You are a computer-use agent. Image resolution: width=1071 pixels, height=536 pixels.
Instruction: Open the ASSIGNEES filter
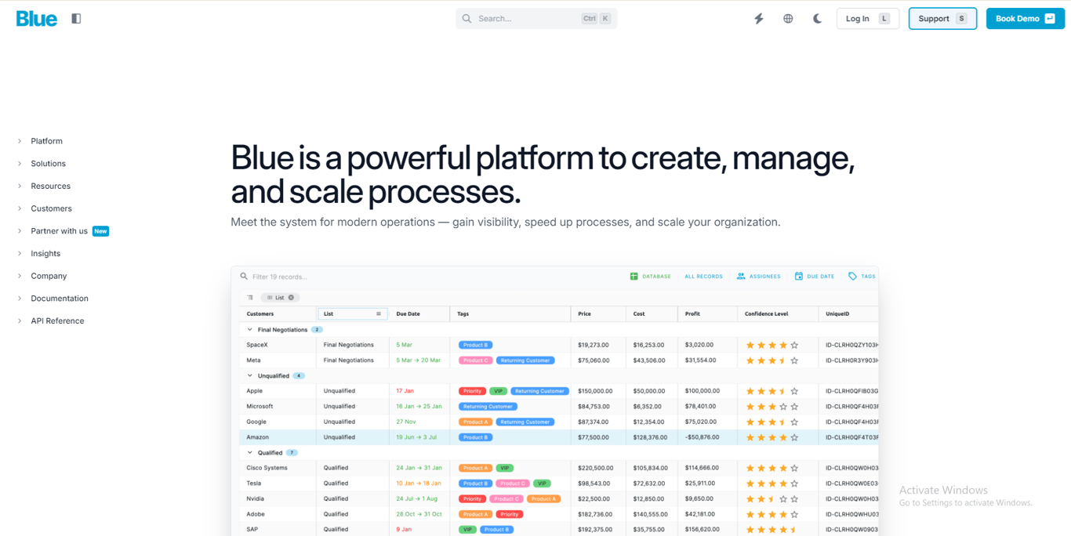click(758, 277)
